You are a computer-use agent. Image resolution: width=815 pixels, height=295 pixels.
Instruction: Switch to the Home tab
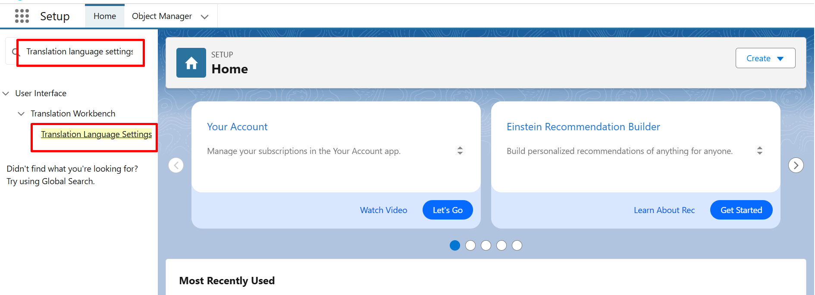[105, 16]
